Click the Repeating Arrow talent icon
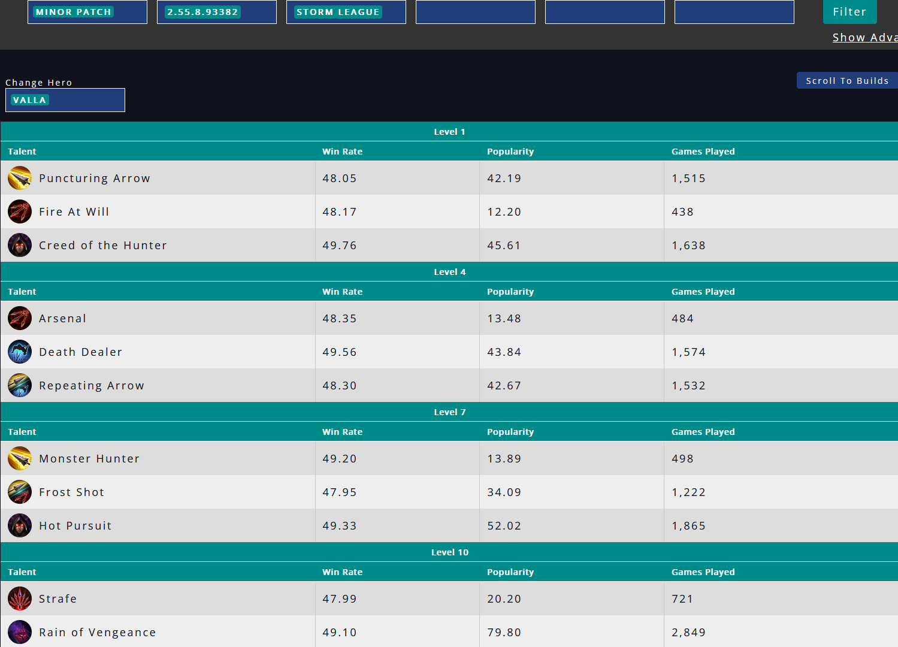This screenshot has width=898, height=647. 20,385
